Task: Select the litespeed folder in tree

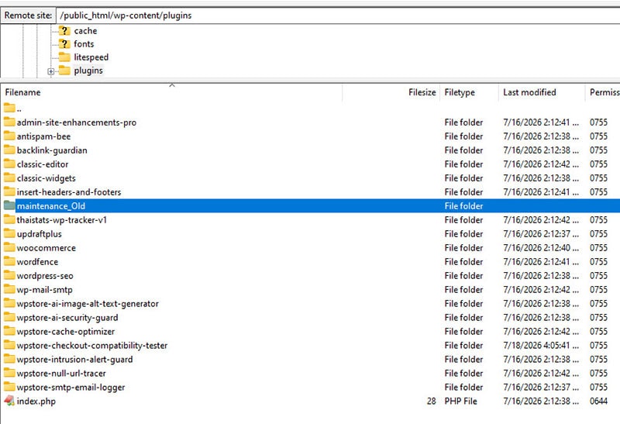Action: 91,57
